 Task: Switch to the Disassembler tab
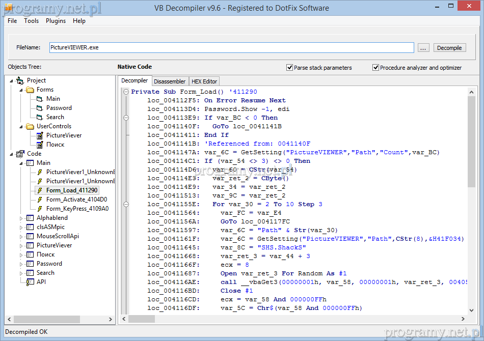170,81
